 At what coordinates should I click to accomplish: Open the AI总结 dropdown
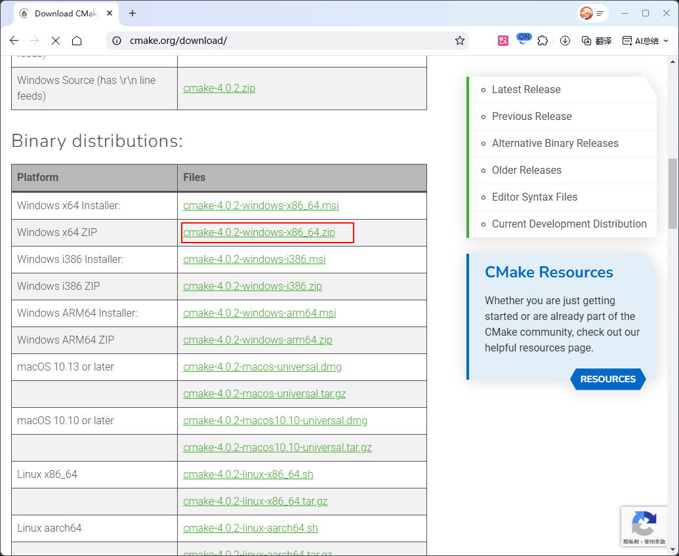(646, 41)
